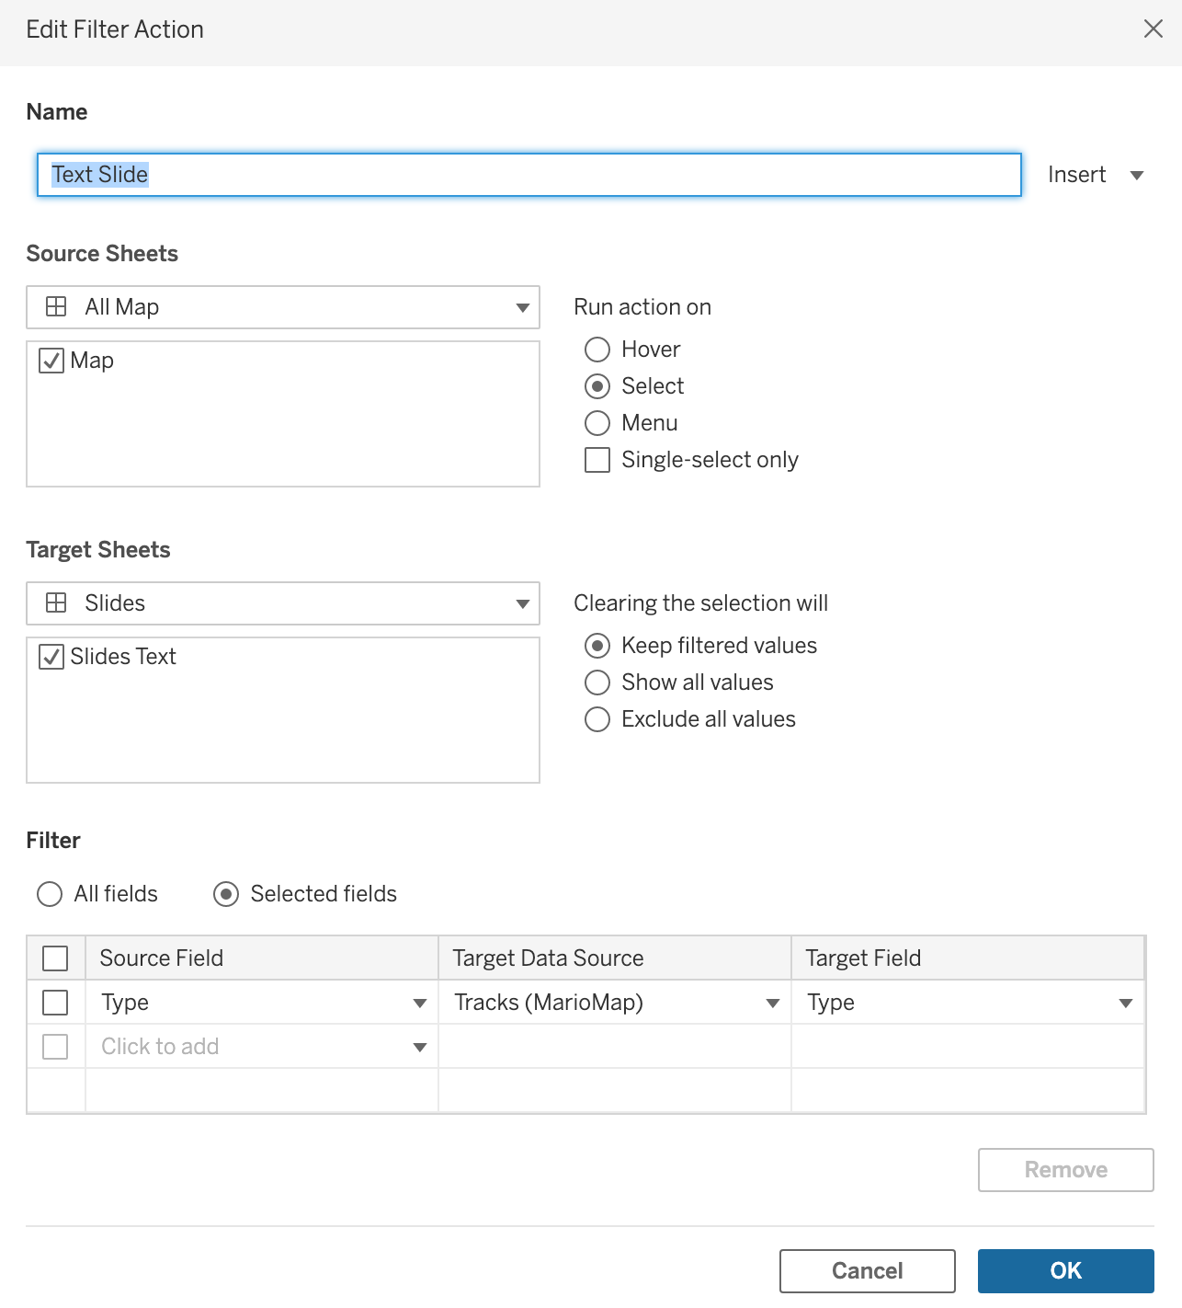Open the Tracks (MarioMap) data source dropdown
This screenshot has height=1308, width=1182.
pos(772,1003)
